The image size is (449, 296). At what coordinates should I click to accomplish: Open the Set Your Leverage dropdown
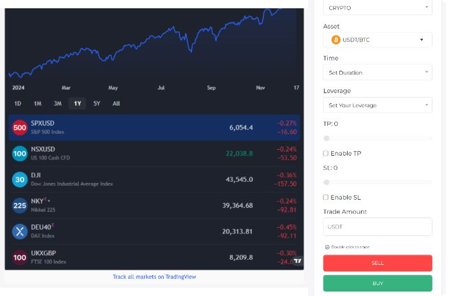click(x=378, y=105)
